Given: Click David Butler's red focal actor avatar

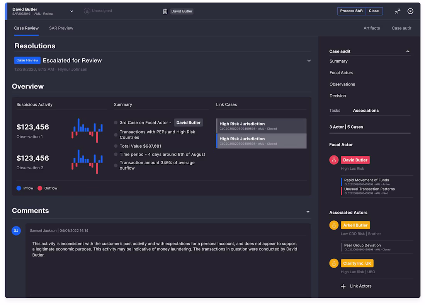Looking at the screenshot, I should 334,160.
